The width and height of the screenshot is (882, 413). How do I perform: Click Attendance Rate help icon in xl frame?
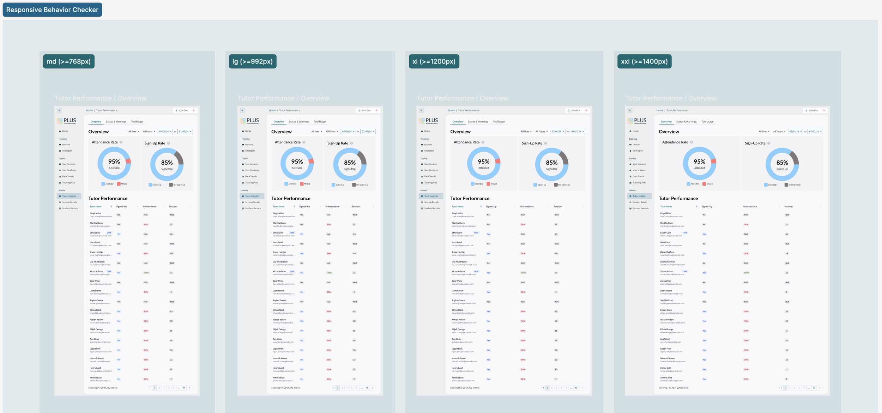coord(483,142)
